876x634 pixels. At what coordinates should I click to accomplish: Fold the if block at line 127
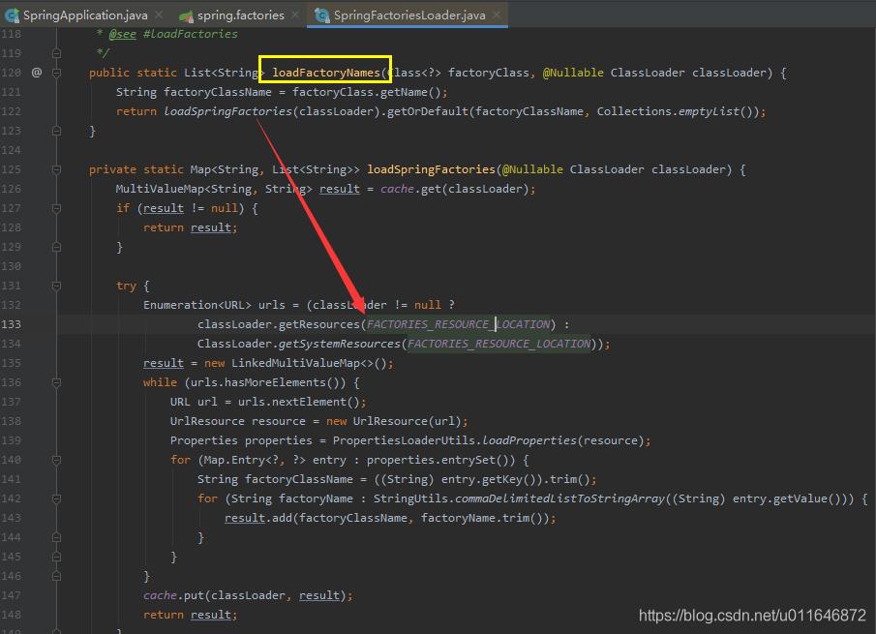57,208
